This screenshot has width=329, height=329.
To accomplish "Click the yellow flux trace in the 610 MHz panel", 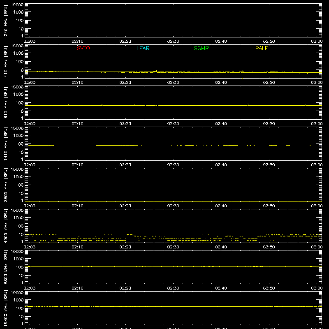I will pos(173,105).
